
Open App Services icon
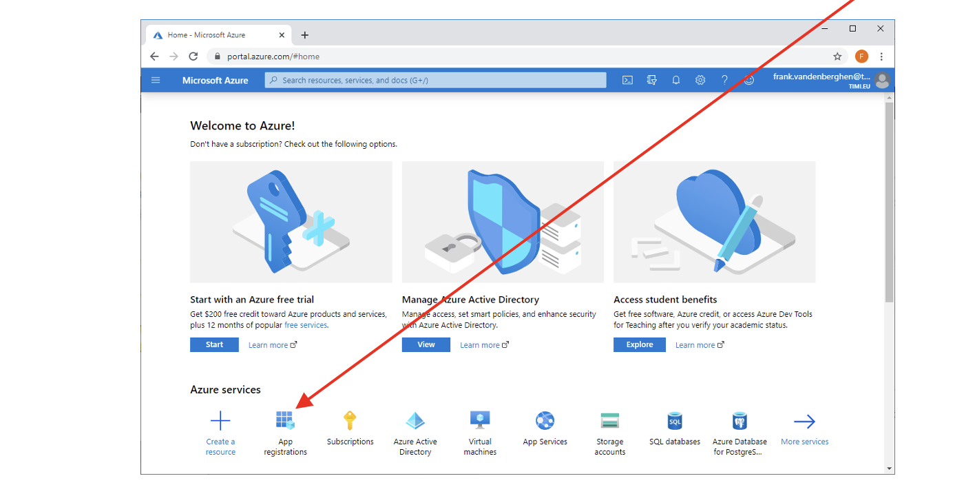pyautogui.click(x=545, y=420)
